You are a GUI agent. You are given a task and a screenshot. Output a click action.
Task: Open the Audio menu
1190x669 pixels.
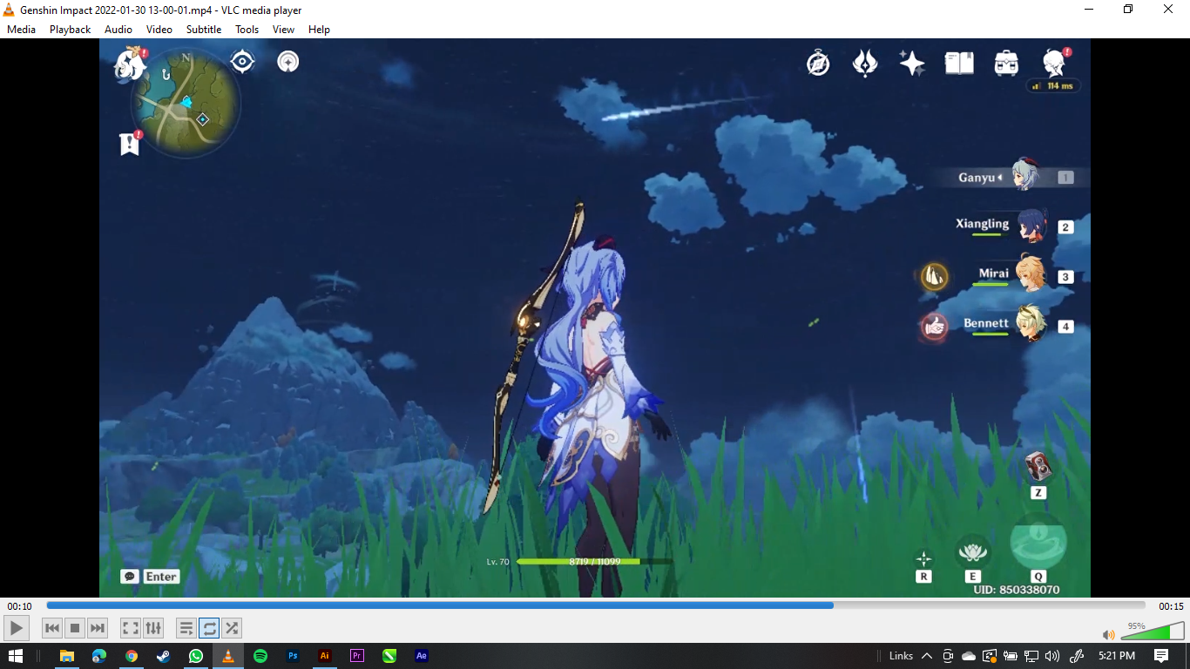point(118,30)
